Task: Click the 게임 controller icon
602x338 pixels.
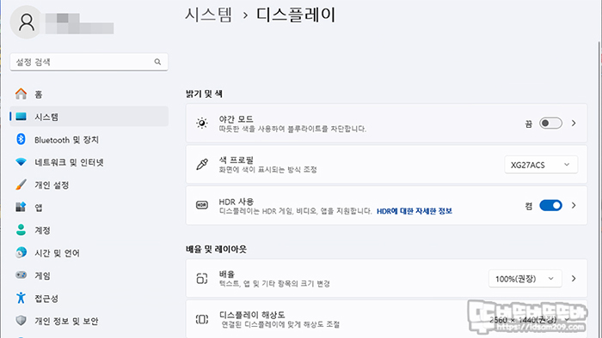Action: coord(21,275)
